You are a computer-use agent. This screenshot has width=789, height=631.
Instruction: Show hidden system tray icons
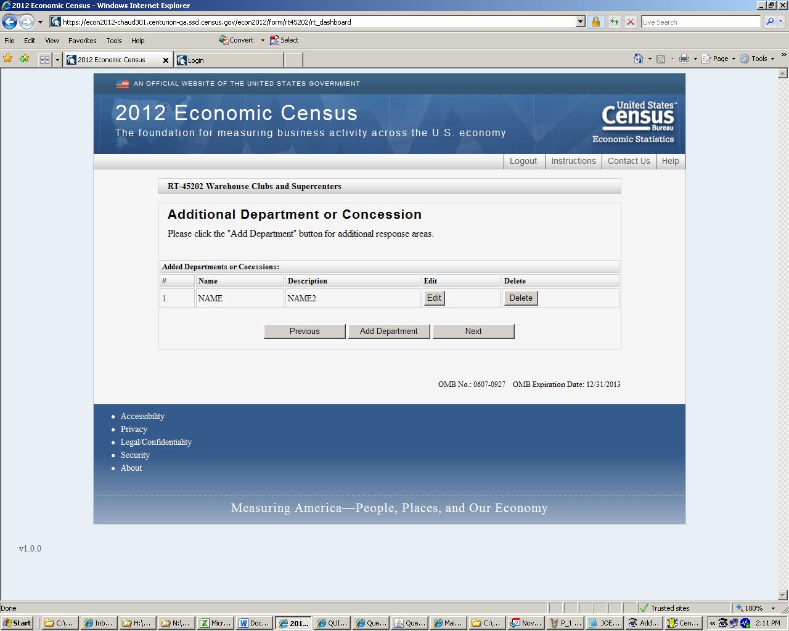pyautogui.click(x=712, y=623)
